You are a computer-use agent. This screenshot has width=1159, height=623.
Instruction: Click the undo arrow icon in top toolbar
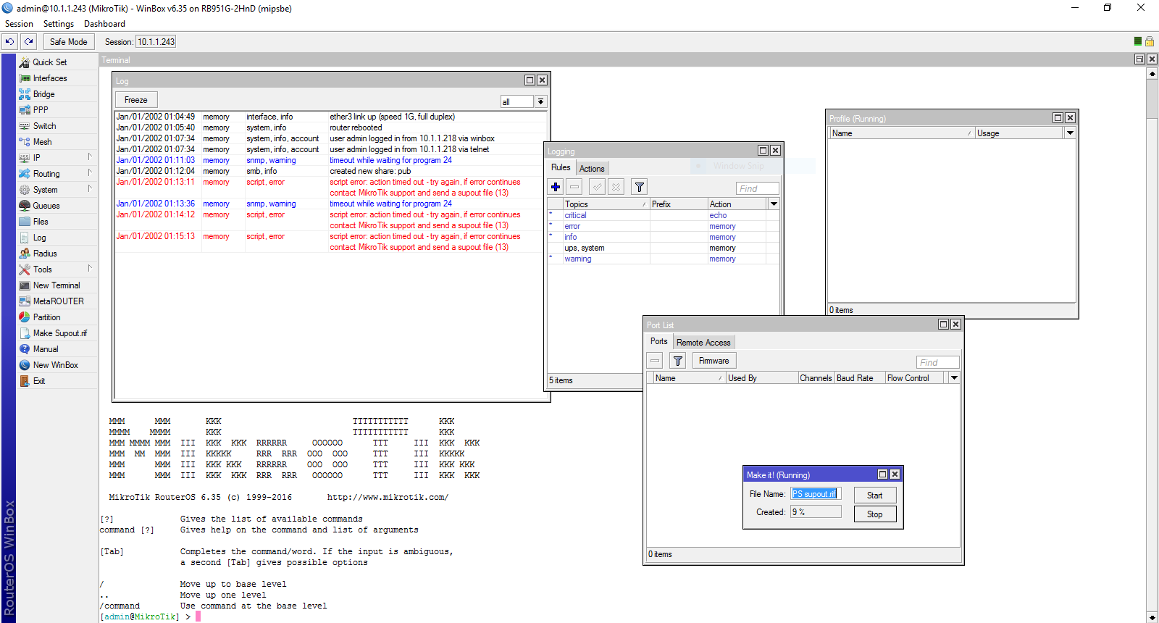pos(10,41)
